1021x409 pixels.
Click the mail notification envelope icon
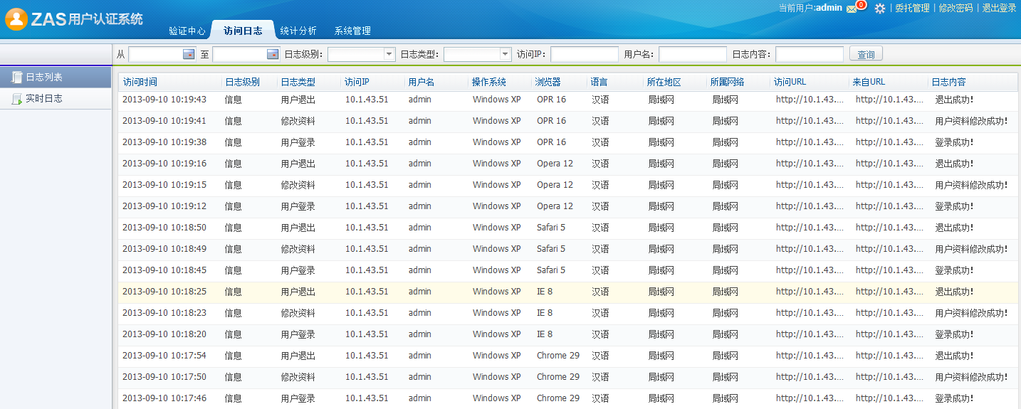852,9
